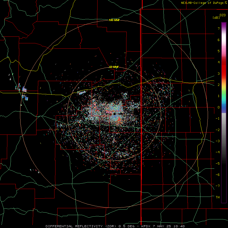Click the 5 value on the color scale
228x228 pixels.
219,51
